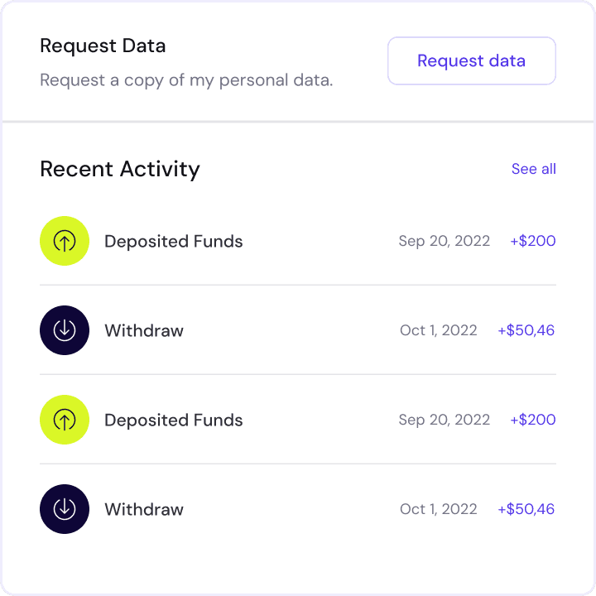Open the first Deposited Funds entry label
This screenshot has height=596, width=596.
tap(174, 242)
